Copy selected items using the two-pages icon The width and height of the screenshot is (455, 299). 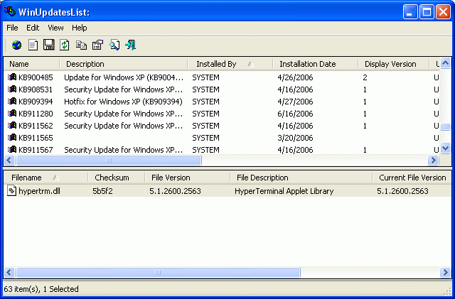point(81,45)
